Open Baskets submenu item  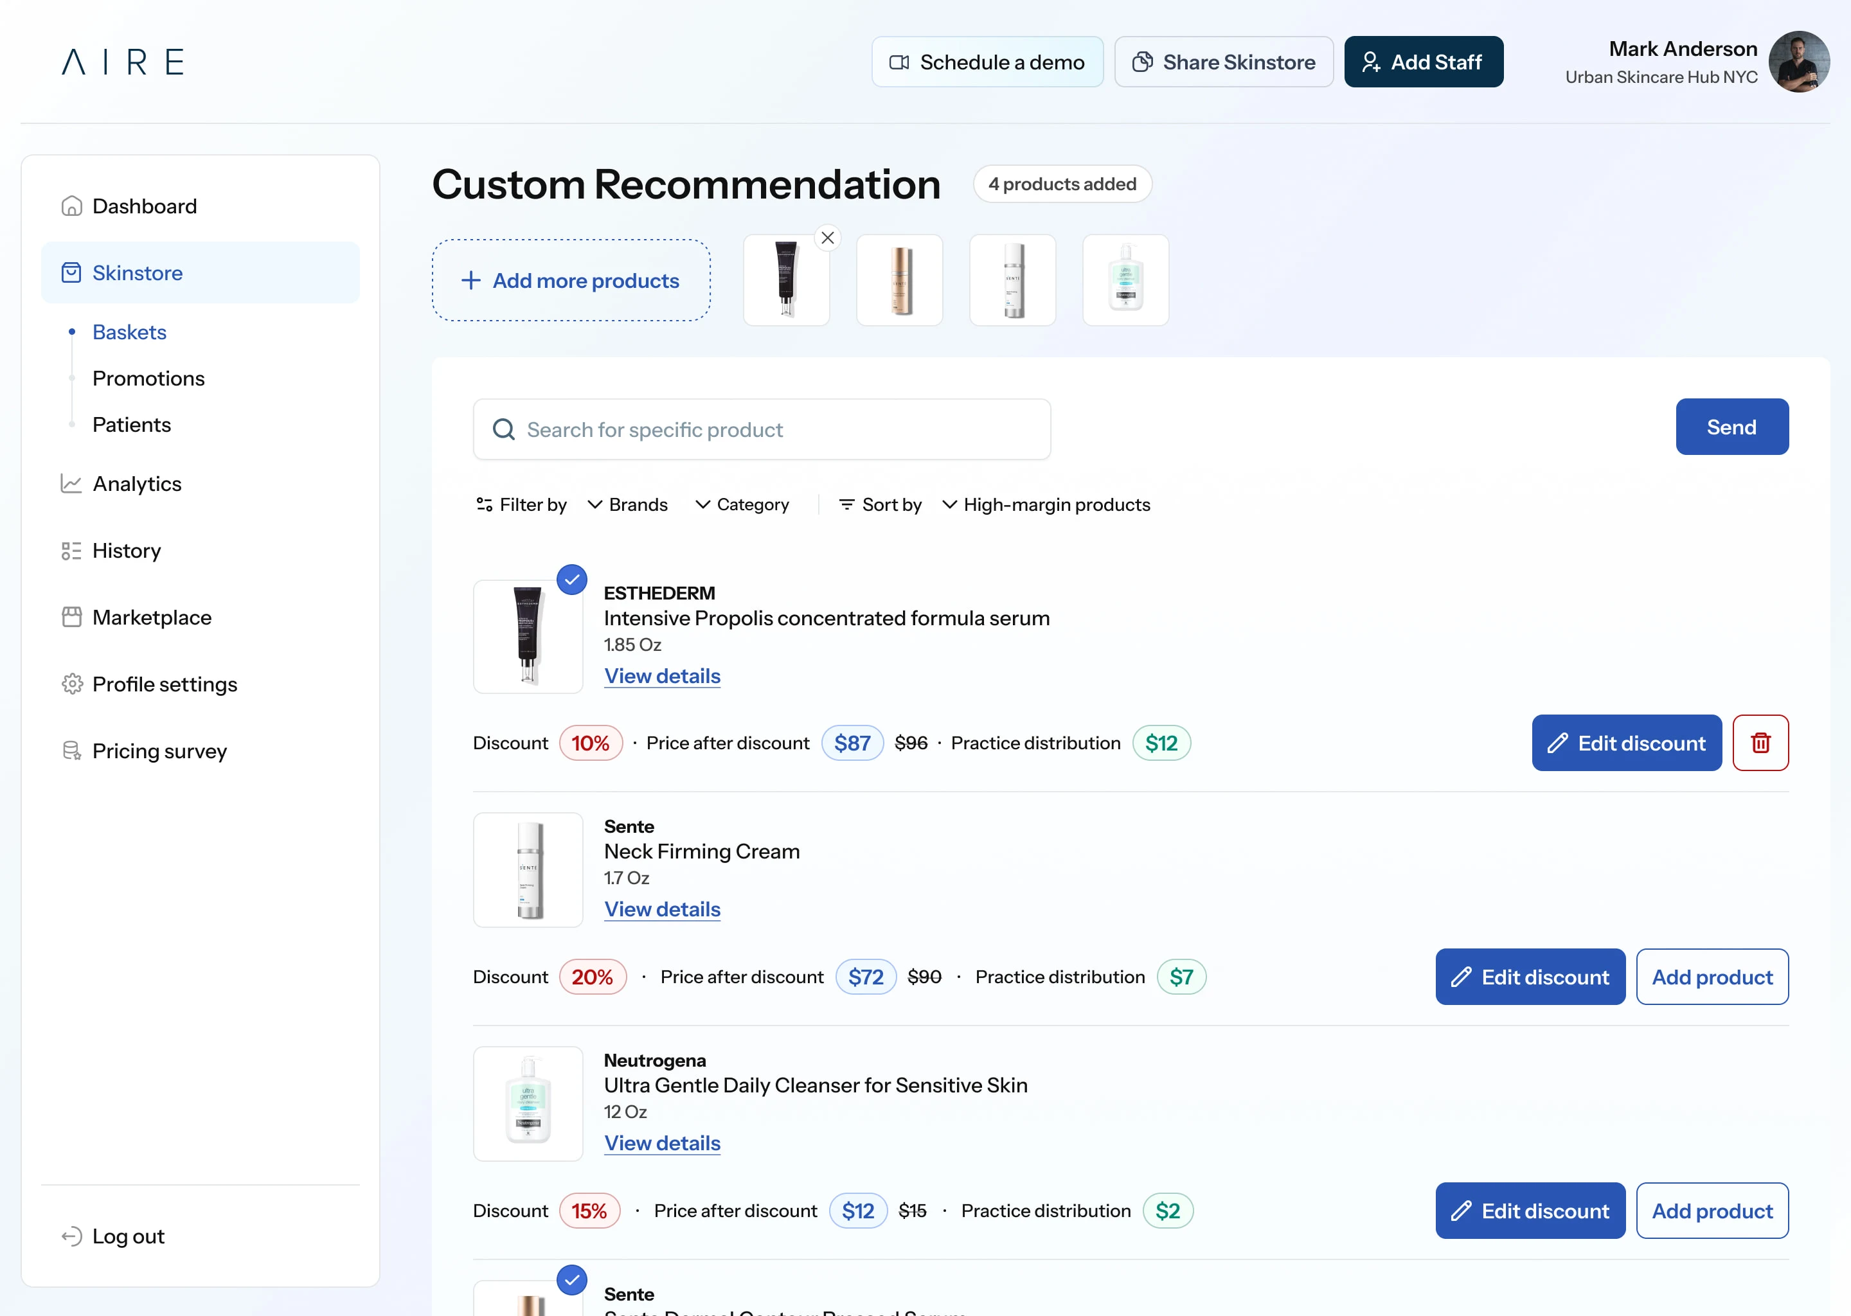[129, 332]
